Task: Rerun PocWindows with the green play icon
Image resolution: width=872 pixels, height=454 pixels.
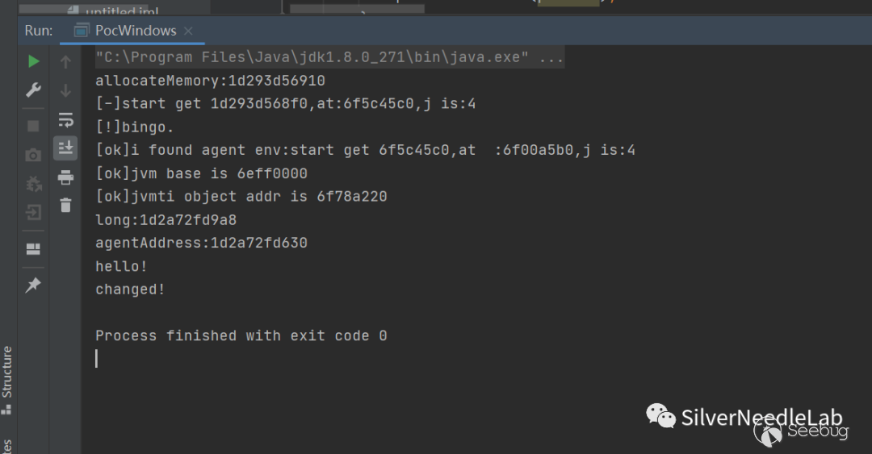Action: 33,61
